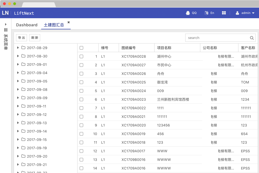259x173 pixels.
Task: Check the row for XC1709A0020
Action: pos(81,125)
